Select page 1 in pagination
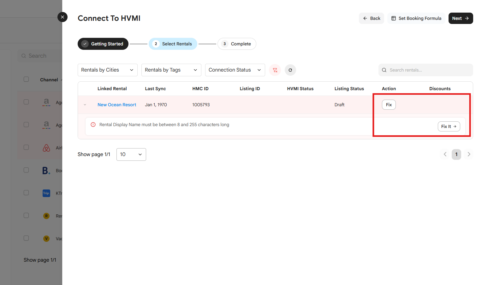Viewport: 488px width, 285px height. click(456, 154)
